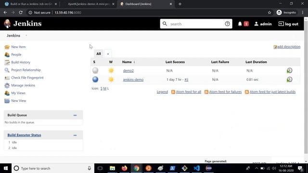The image size is (308, 173).
Task: Open Windows Start menu
Action: pyautogui.click(x=6, y=168)
